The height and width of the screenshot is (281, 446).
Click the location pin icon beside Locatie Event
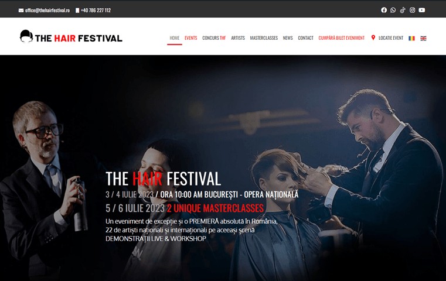coord(373,37)
